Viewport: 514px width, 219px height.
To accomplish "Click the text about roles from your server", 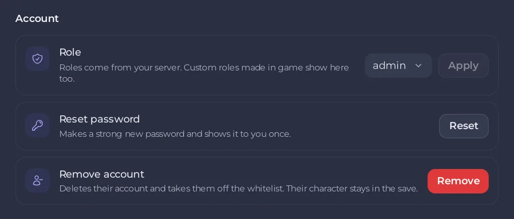I will pos(120,67).
